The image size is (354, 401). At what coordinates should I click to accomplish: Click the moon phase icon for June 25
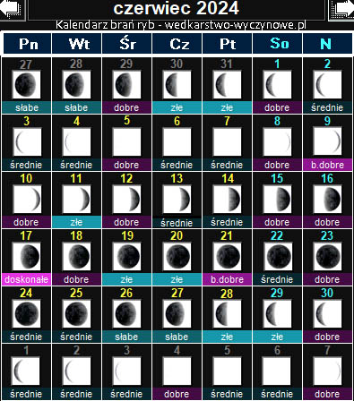tap(76, 314)
